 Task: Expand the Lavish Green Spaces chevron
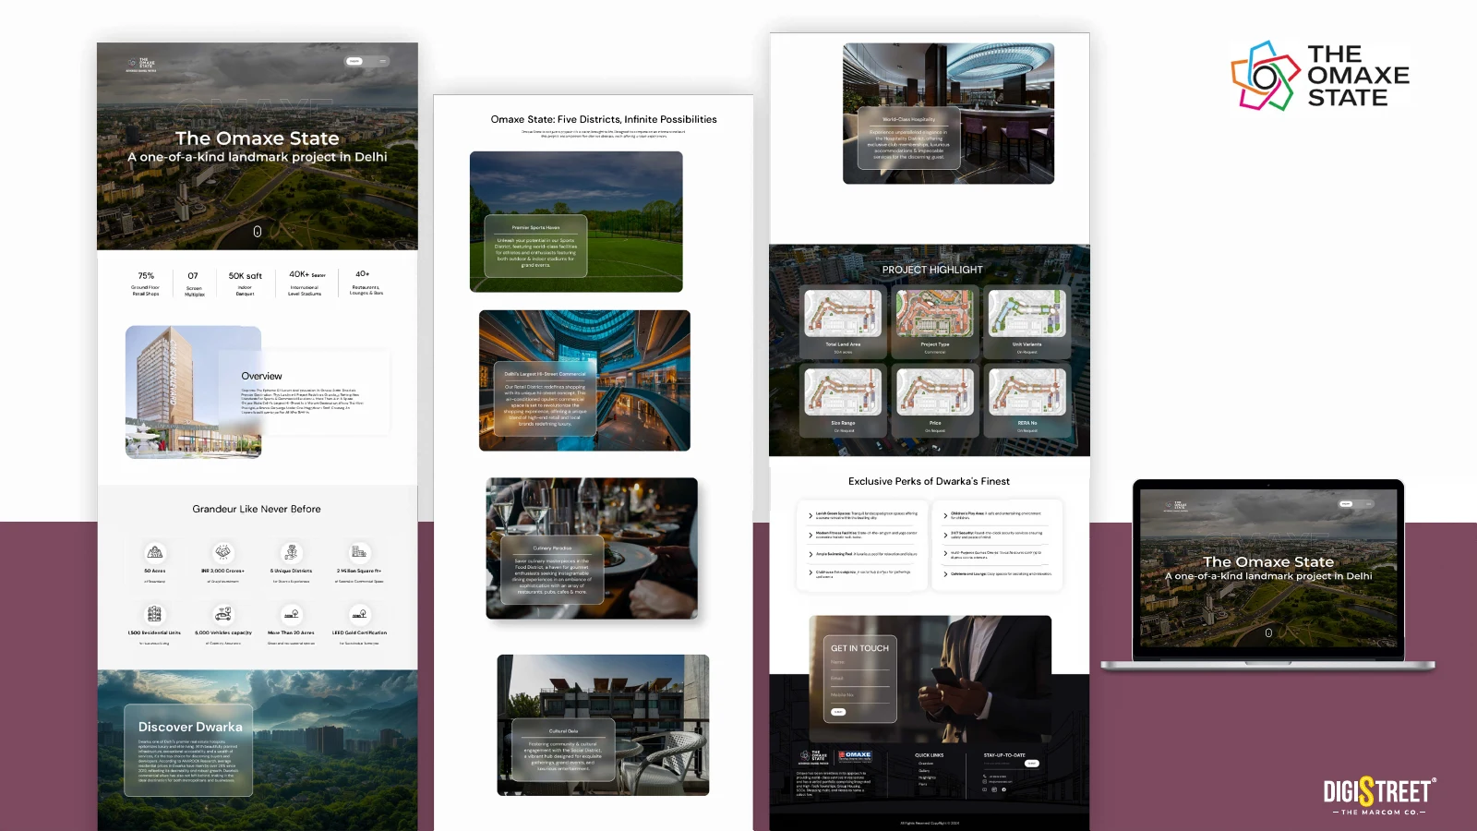point(811,515)
